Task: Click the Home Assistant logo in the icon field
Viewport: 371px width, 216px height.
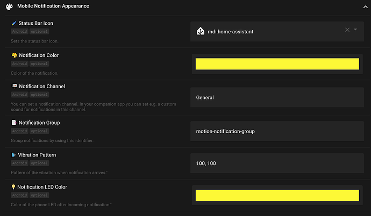Action: (201, 31)
